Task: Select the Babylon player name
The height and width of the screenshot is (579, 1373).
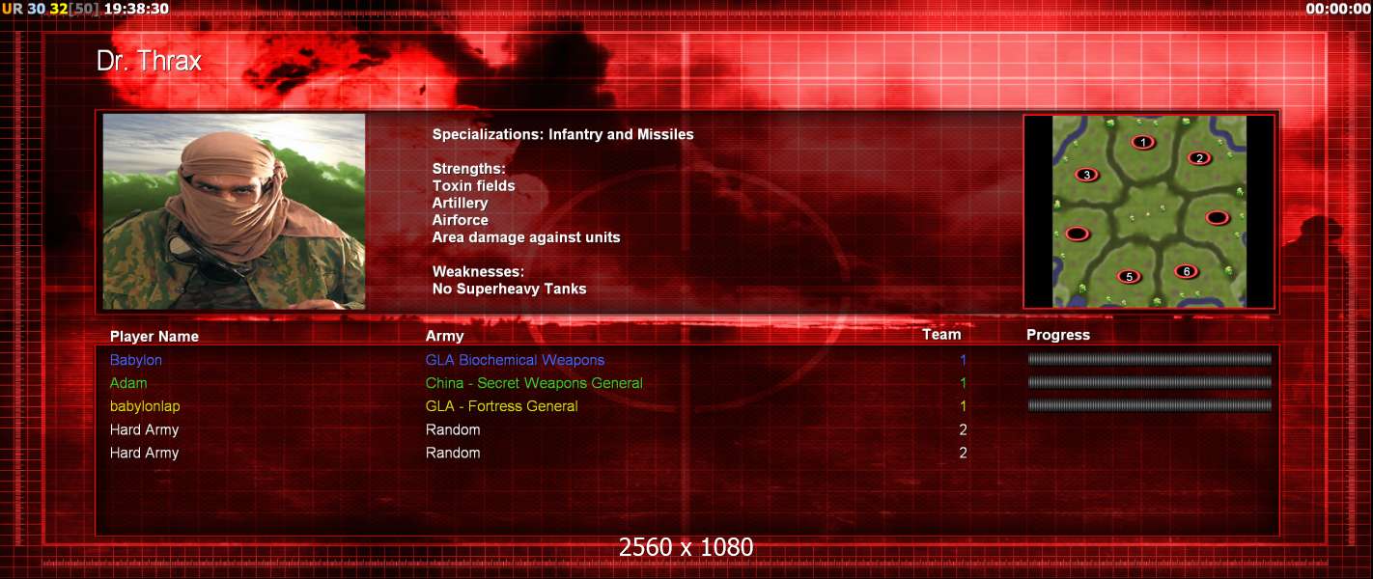Action: pyautogui.click(x=136, y=360)
